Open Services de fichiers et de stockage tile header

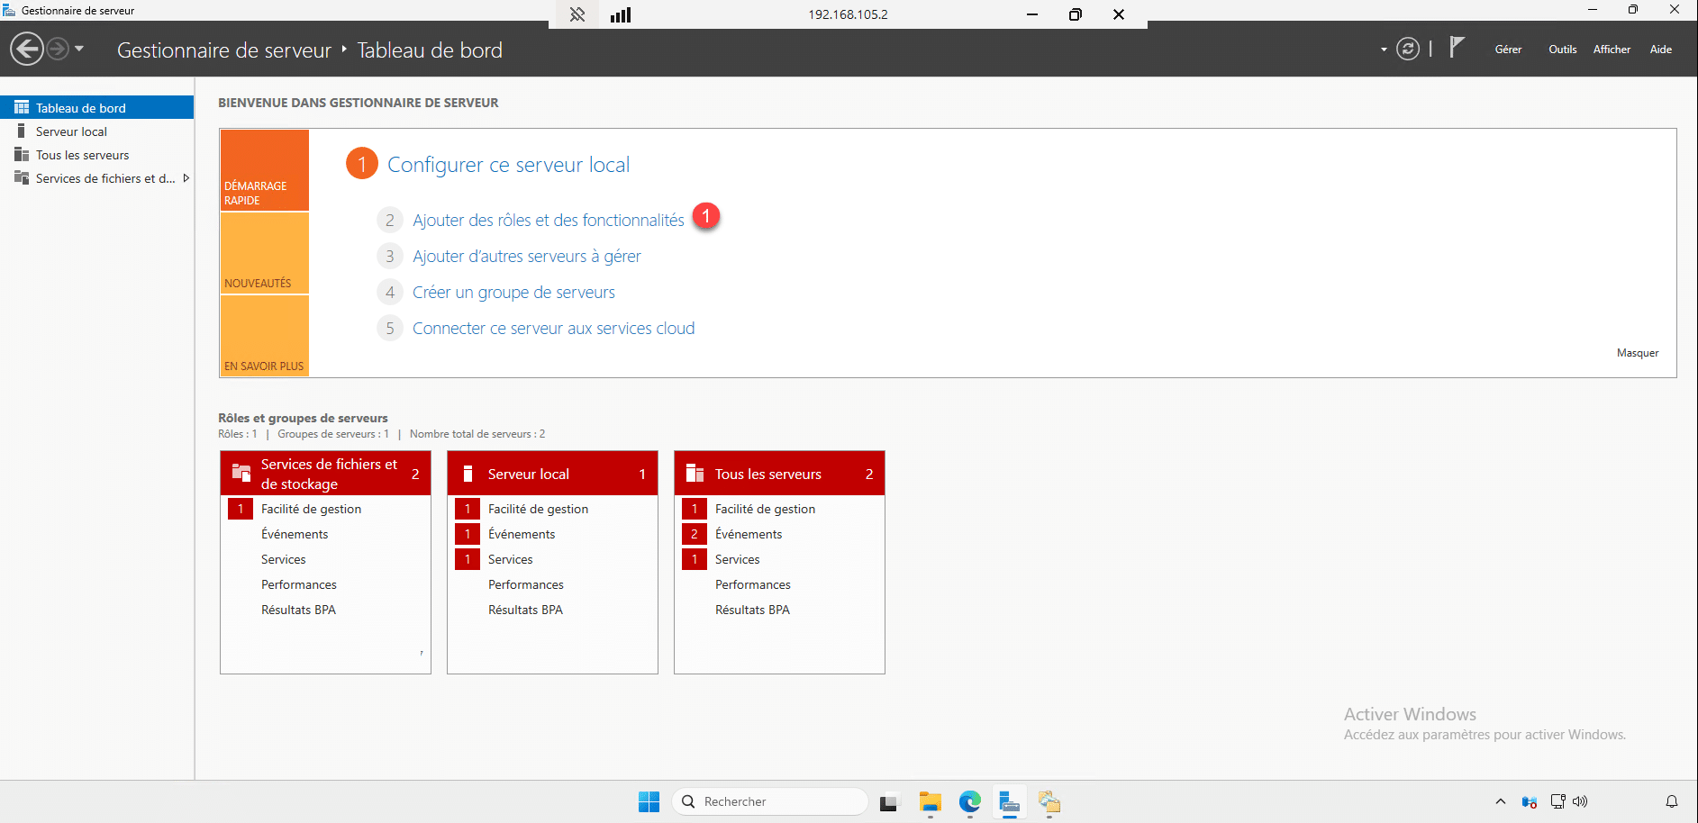tap(325, 474)
